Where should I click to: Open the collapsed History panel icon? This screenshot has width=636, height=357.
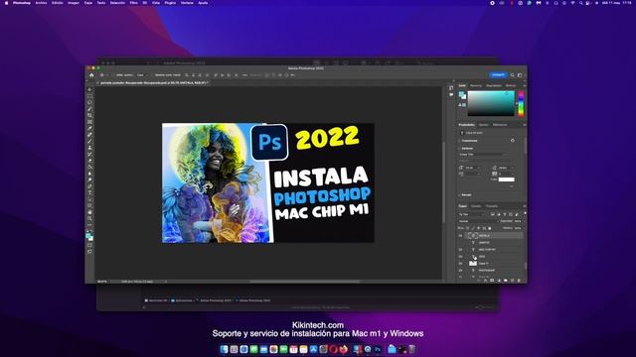[x=451, y=88]
